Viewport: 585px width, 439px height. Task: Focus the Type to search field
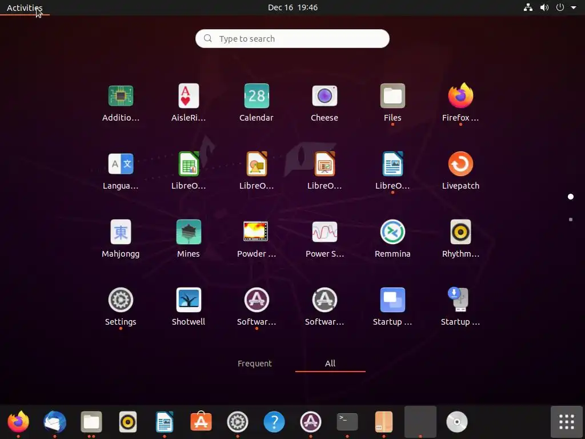pyautogui.click(x=292, y=38)
